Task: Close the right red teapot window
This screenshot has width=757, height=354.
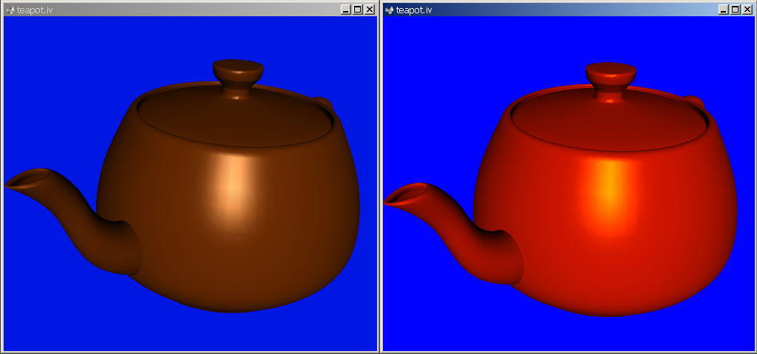Action: [x=747, y=10]
